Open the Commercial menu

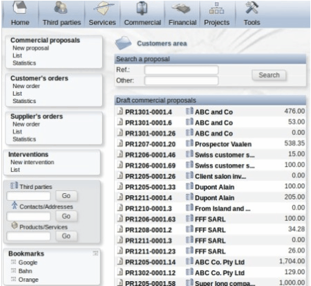tap(142, 22)
